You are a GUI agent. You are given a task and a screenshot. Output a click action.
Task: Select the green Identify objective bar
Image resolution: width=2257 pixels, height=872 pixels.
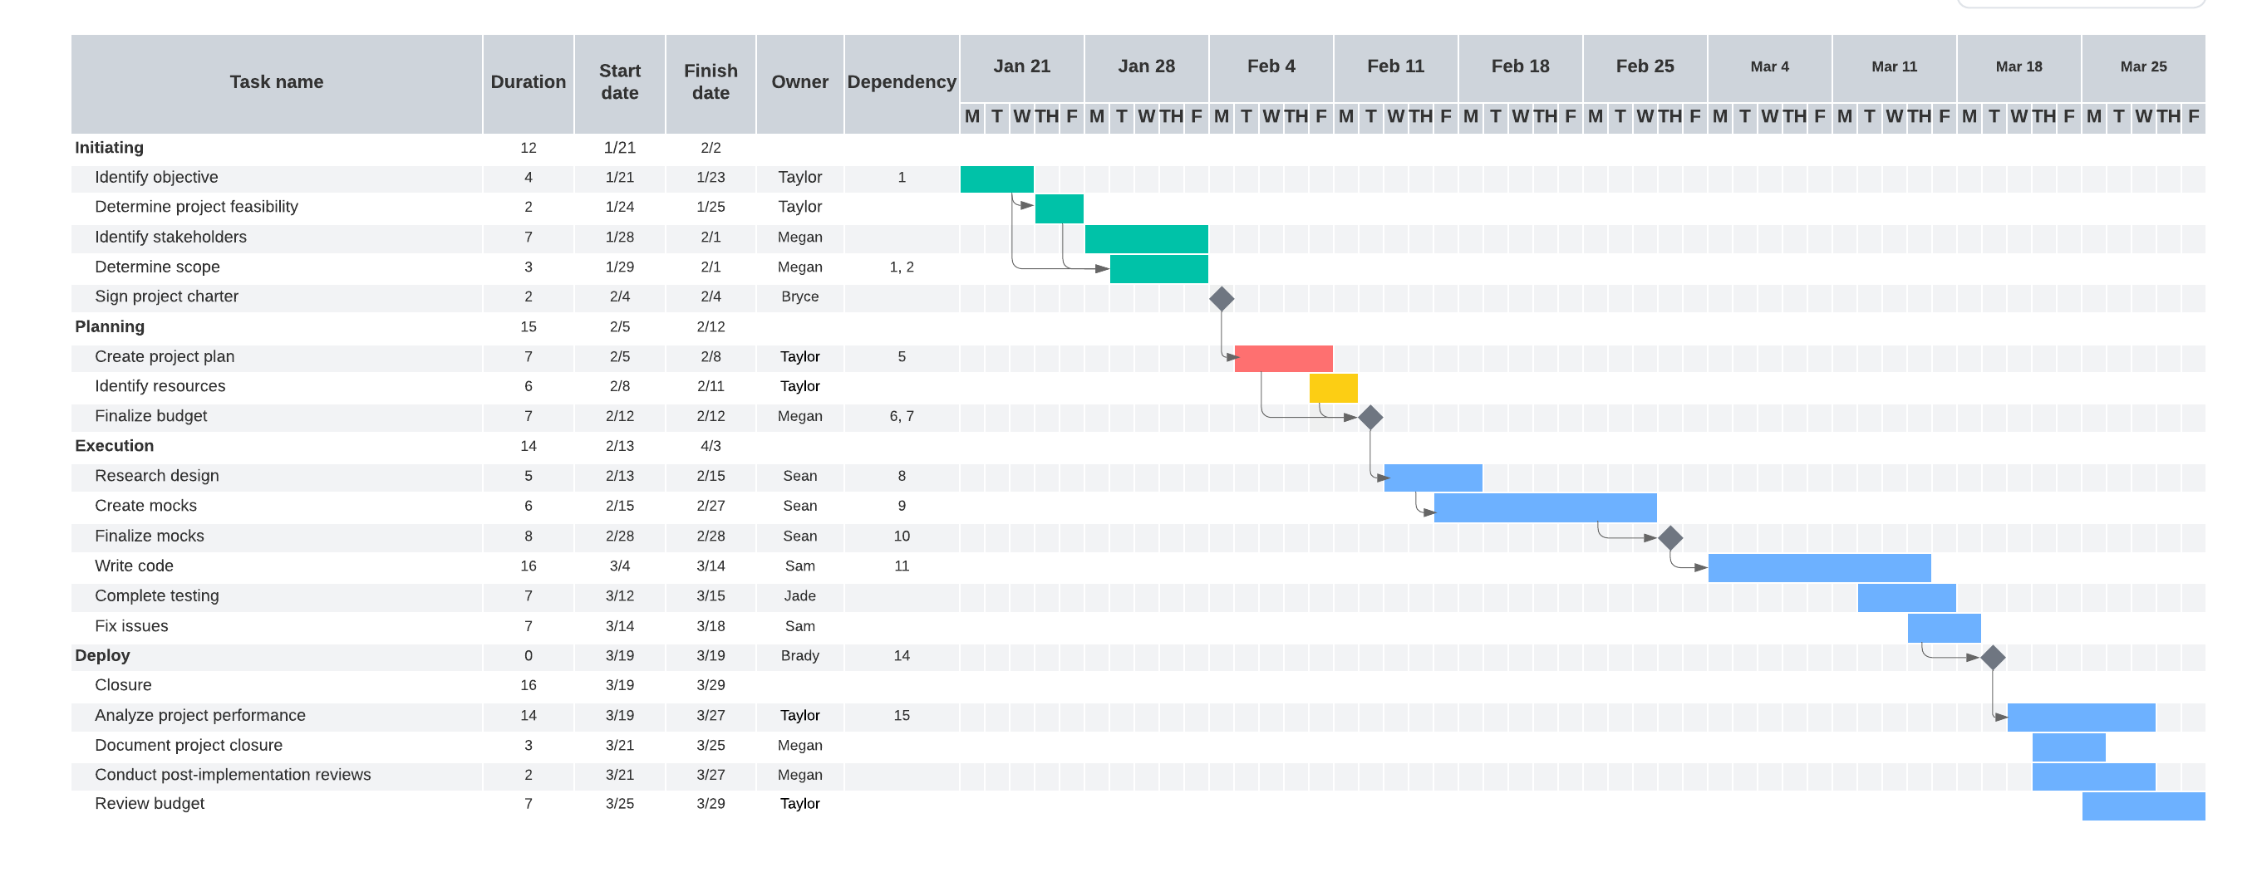996,179
